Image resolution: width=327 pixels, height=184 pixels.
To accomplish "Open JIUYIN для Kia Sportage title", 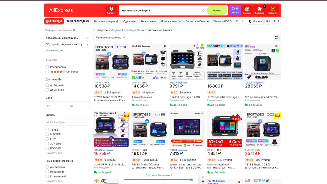I will (x=224, y=97).
